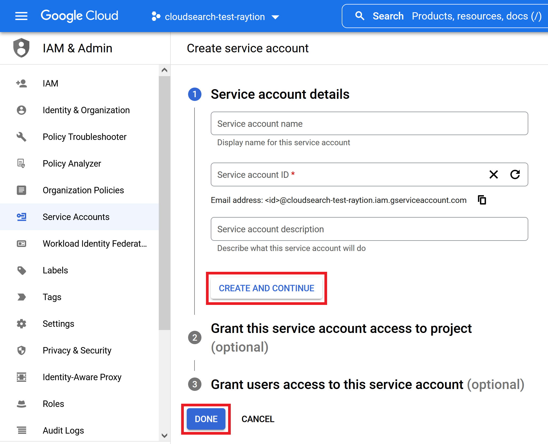Viewport: 548px width, 444px height.
Task: Click CANCEL to abort account creation
Action: coord(258,419)
